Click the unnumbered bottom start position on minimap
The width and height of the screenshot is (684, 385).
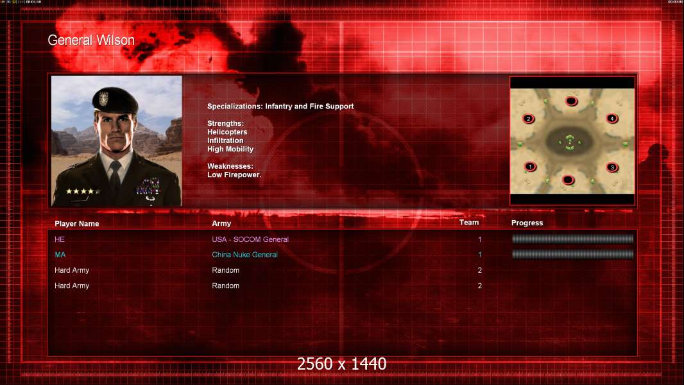tap(568, 180)
